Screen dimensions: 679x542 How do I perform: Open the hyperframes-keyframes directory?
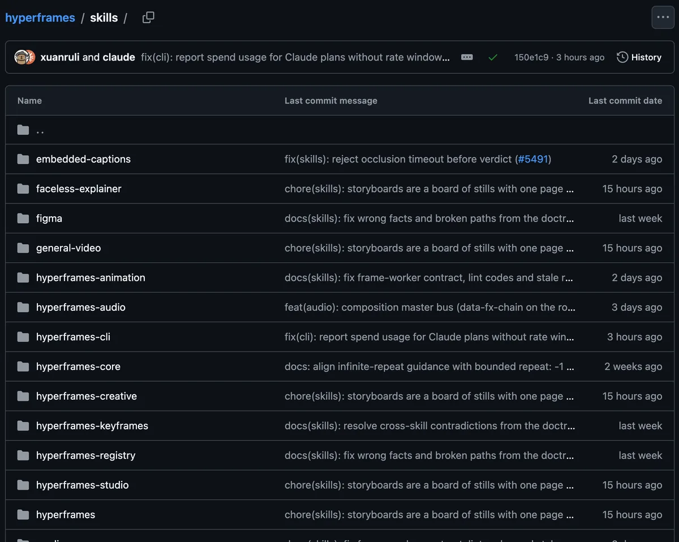[x=92, y=426]
